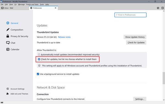Open the File menu

pyautogui.click(x=2, y=4)
